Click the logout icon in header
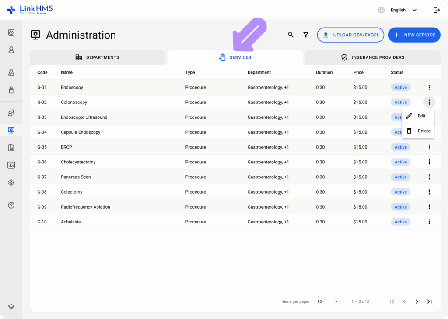The height and width of the screenshot is (319, 448). point(436,10)
